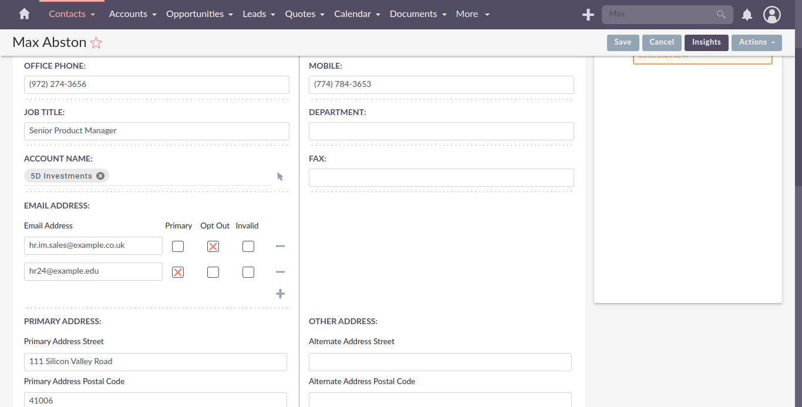Expand the Calendar menu
Viewport: 802px width, 407px height.
(x=357, y=14)
